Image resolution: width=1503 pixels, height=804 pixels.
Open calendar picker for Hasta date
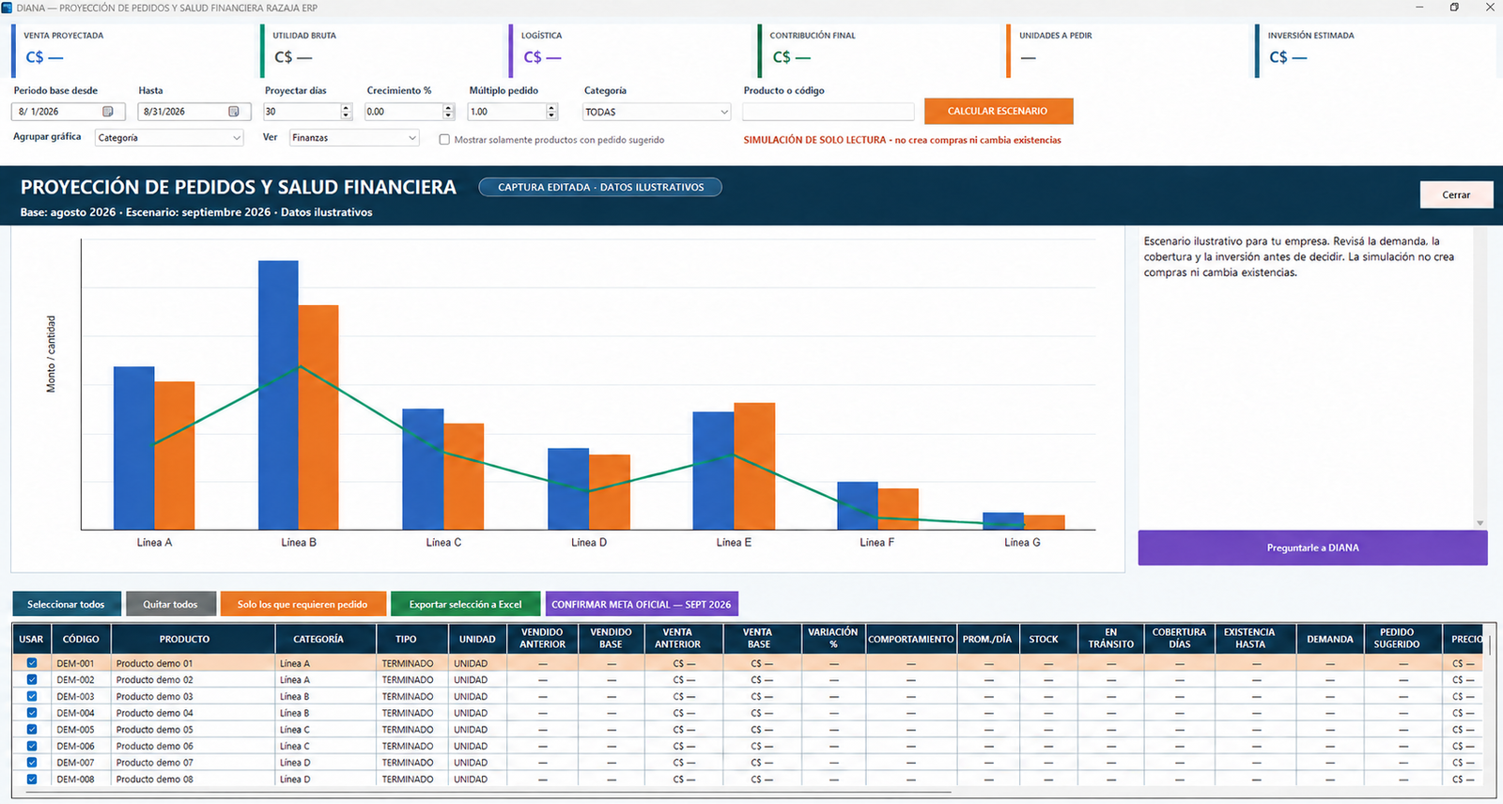234,112
